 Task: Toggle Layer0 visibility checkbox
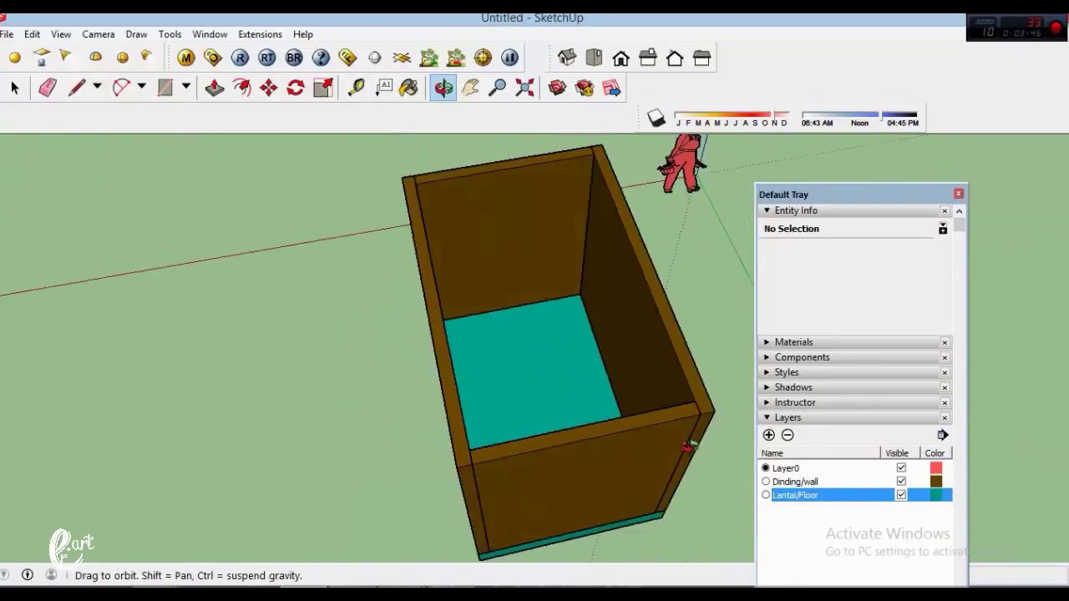click(x=901, y=468)
